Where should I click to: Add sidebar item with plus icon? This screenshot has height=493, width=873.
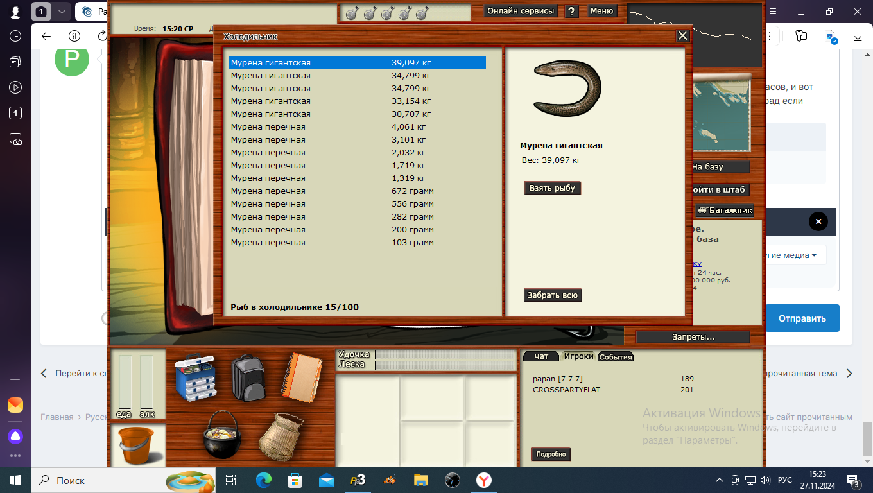[15, 380]
